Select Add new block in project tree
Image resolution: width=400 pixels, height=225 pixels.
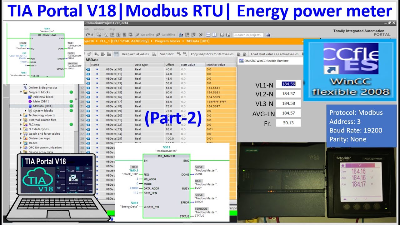(x=43, y=97)
